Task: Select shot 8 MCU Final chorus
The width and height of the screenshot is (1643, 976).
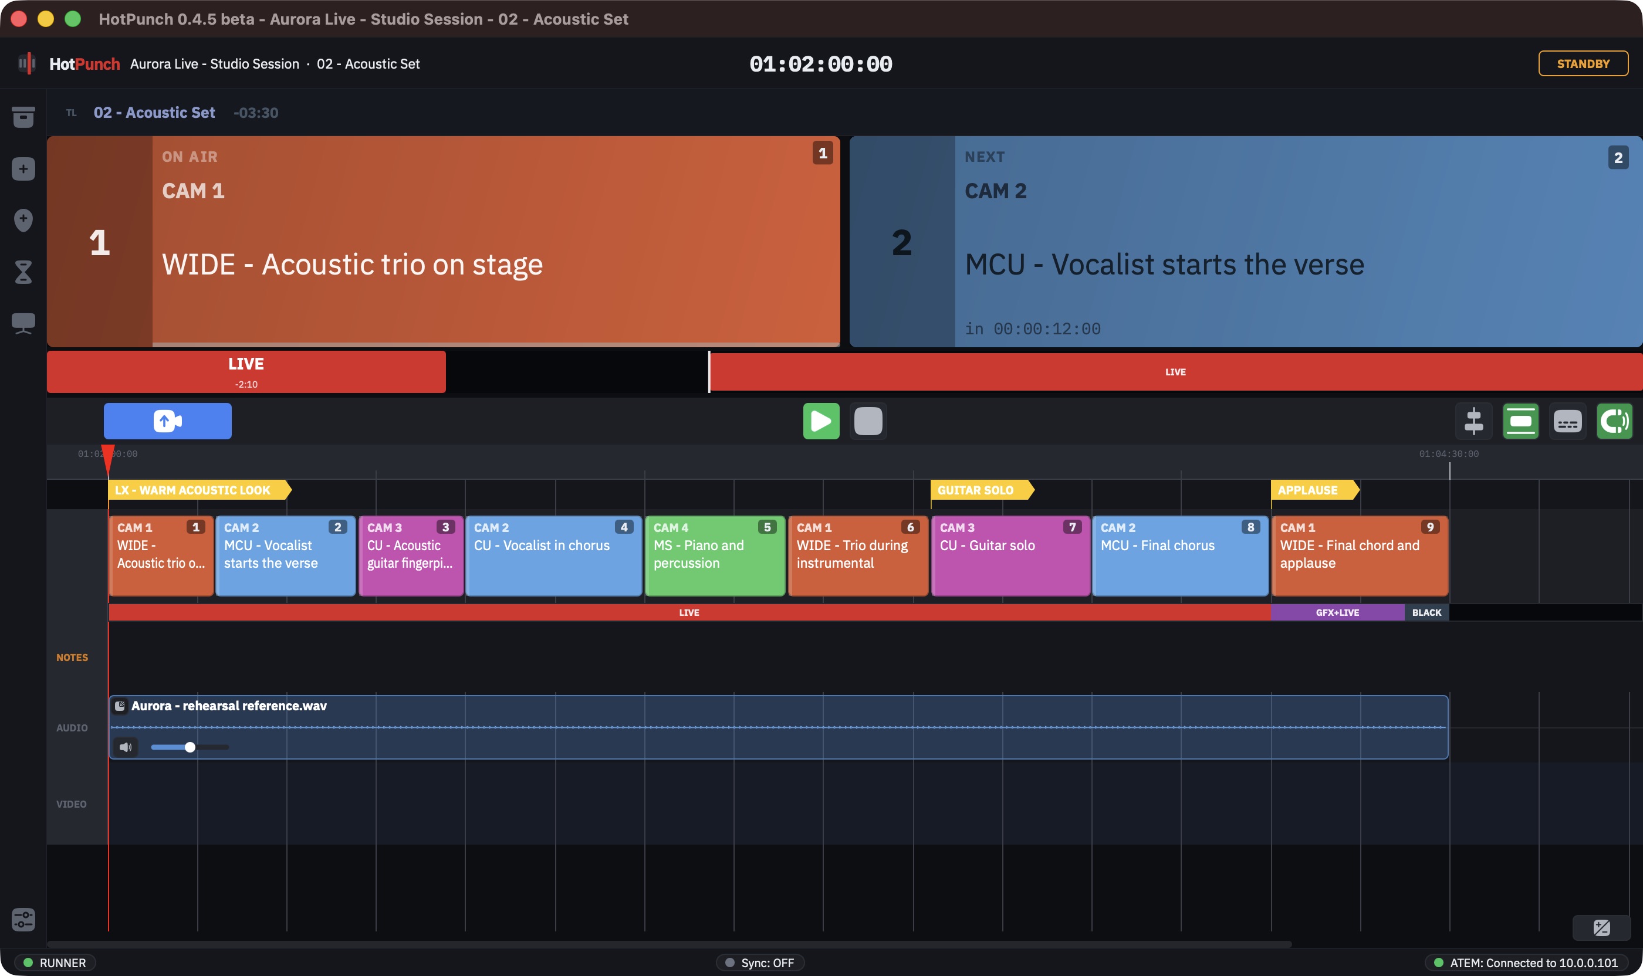Action: coord(1181,555)
